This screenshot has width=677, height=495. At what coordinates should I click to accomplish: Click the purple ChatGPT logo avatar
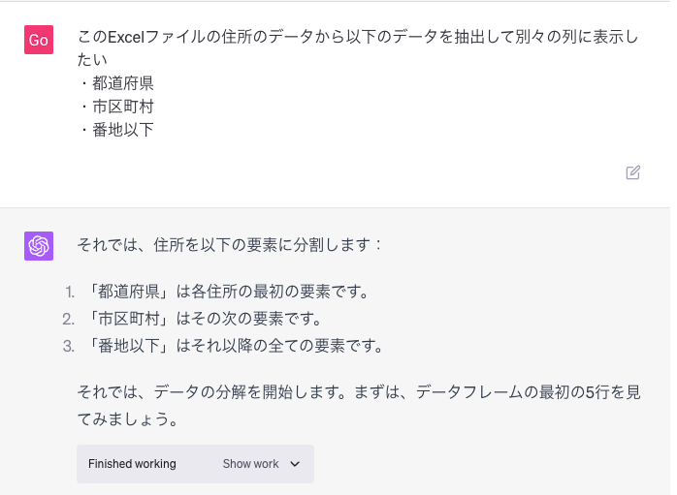pos(39,246)
